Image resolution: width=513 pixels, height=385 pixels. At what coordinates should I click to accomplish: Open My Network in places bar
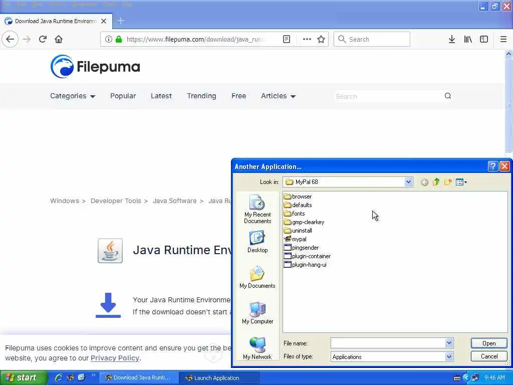coord(258,348)
